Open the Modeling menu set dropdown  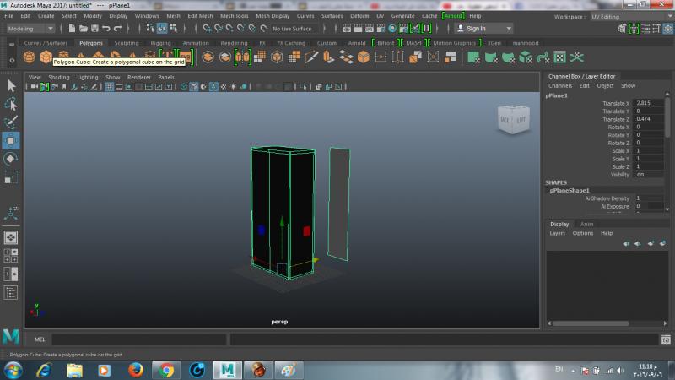point(30,28)
